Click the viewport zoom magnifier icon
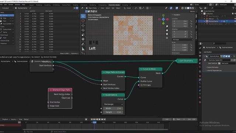Image resolution: width=236 pixels, height=133 pixels. [x=167, y=26]
